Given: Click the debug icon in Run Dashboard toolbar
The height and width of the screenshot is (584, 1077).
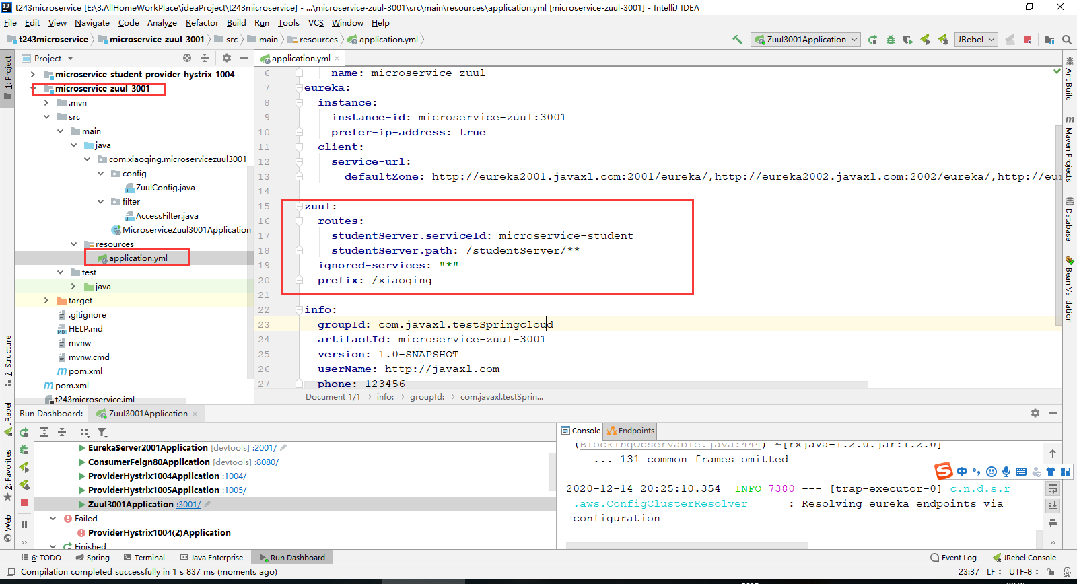Looking at the screenshot, I should coord(24,449).
